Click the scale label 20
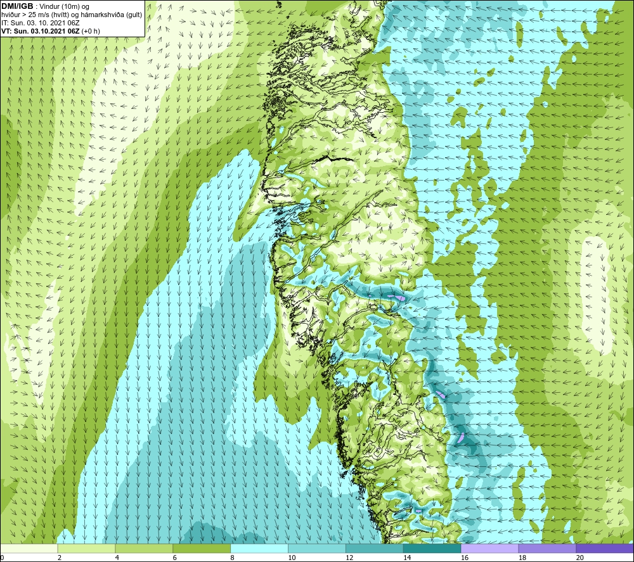 point(580,558)
